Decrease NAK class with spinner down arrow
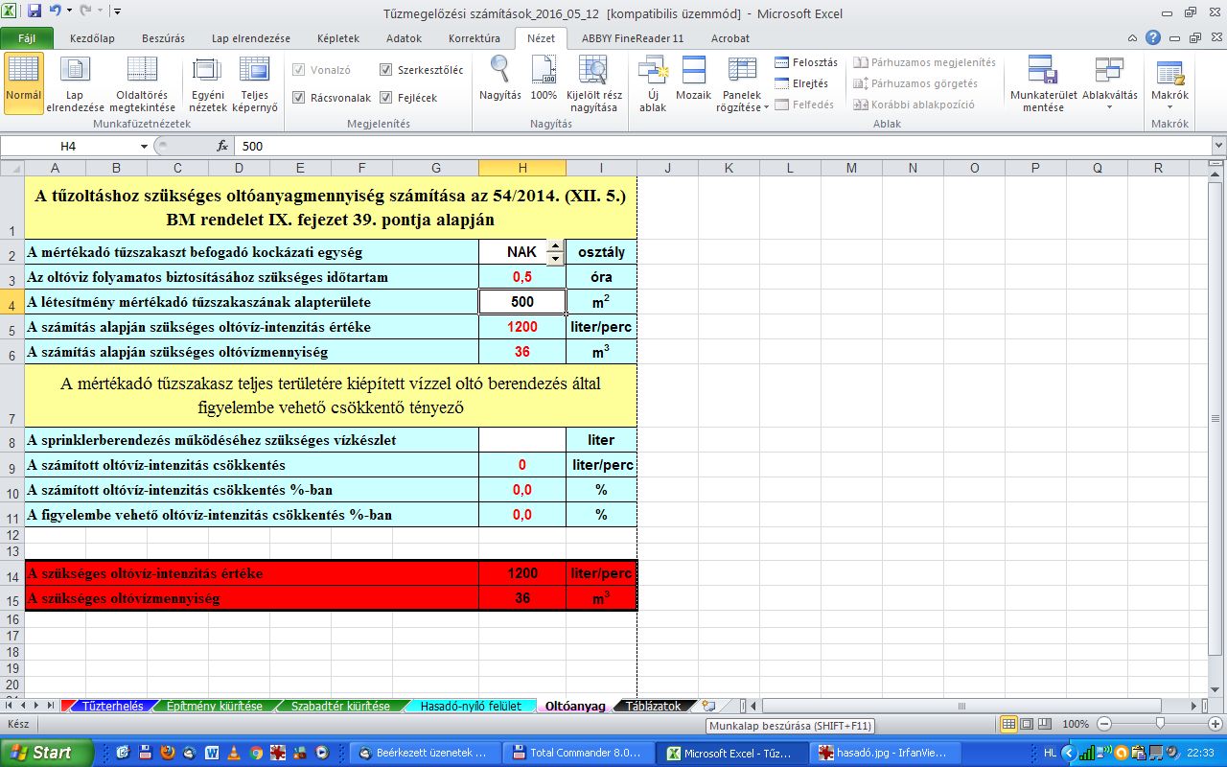The height and width of the screenshot is (767, 1227). point(555,258)
